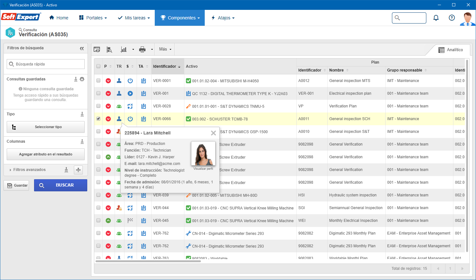Open the notifications bell icon

click(x=436, y=18)
